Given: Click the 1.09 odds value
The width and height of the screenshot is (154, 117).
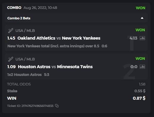Looking at the screenshot, I should (x=12, y=67).
